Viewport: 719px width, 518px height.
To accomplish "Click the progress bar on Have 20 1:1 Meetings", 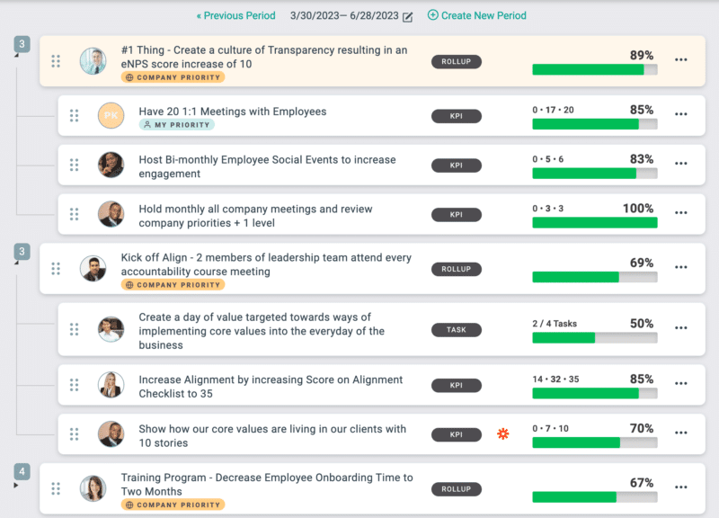I will [594, 124].
